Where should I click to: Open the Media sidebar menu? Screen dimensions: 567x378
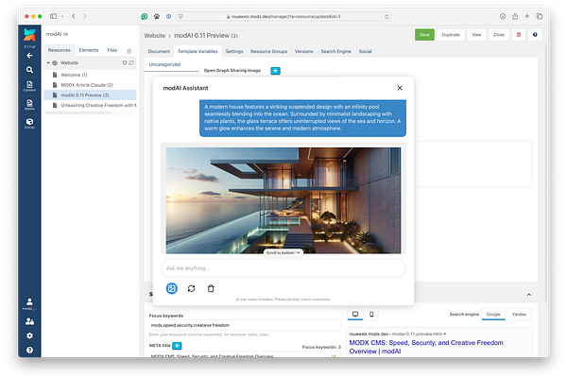click(x=29, y=105)
